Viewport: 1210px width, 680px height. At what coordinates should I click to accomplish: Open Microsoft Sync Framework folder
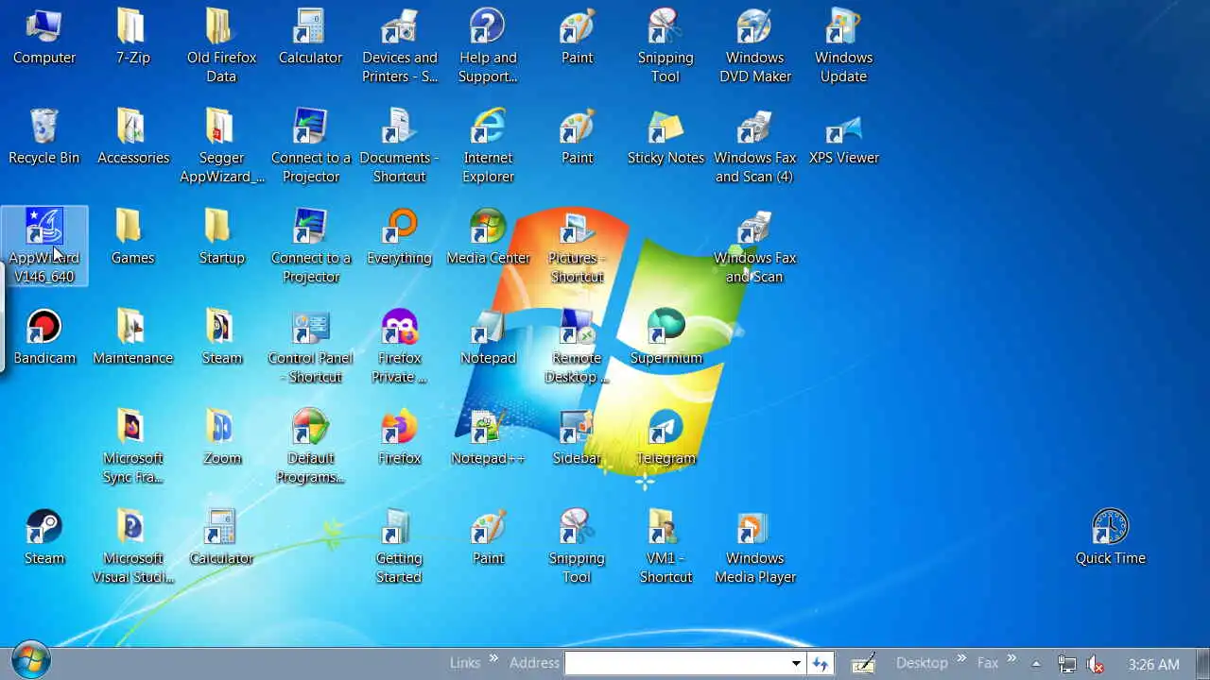[x=133, y=448]
